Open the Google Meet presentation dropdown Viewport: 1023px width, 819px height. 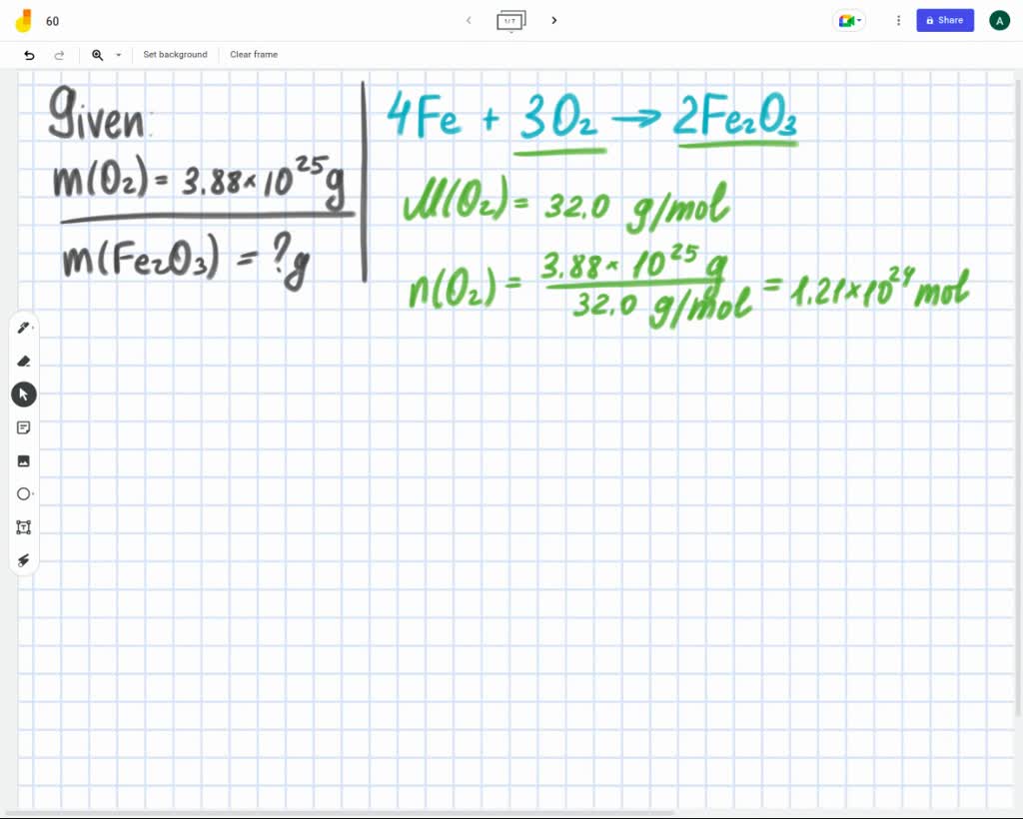[848, 20]
